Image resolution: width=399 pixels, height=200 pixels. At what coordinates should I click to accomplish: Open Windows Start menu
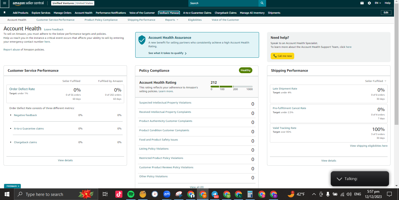[x=7, y=194]
